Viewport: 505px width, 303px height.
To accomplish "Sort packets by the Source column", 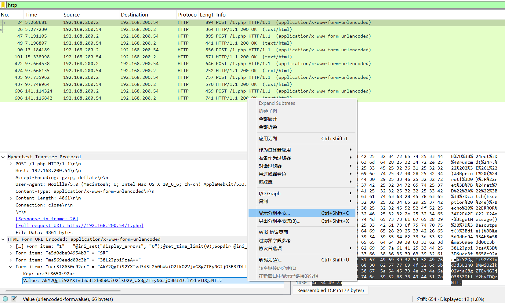I will [x=90, y=15].
